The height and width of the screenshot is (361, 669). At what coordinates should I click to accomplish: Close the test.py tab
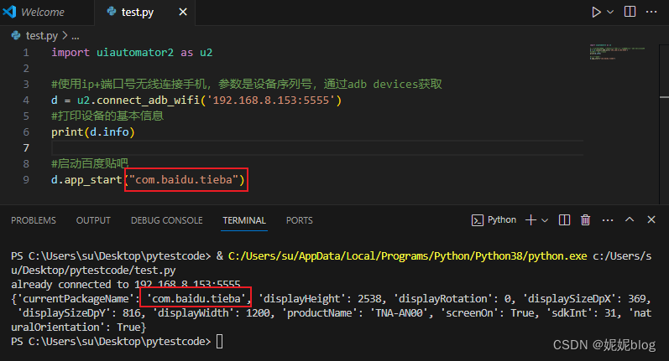[183, 12]
